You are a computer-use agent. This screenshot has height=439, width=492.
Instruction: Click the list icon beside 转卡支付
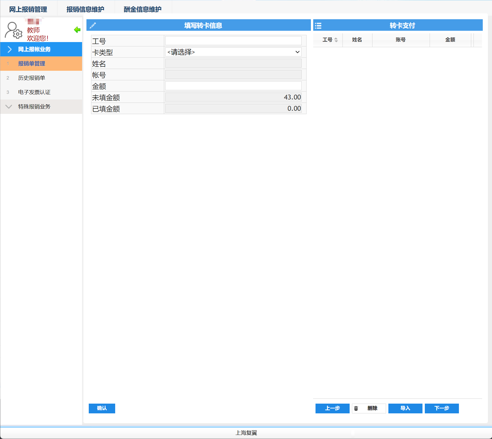click(318, 25)
